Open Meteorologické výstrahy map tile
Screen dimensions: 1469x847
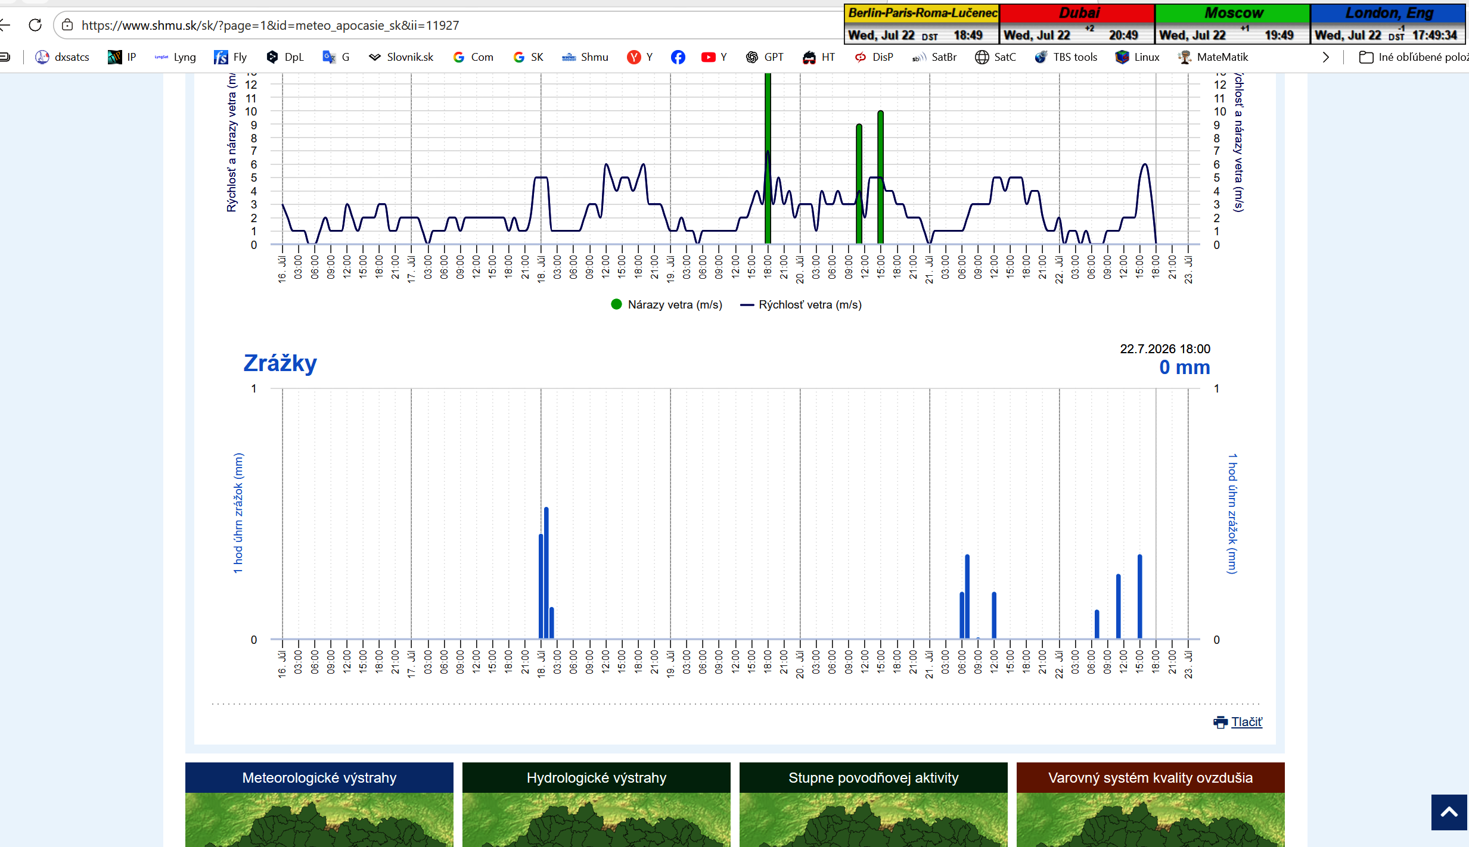[319, 804]
